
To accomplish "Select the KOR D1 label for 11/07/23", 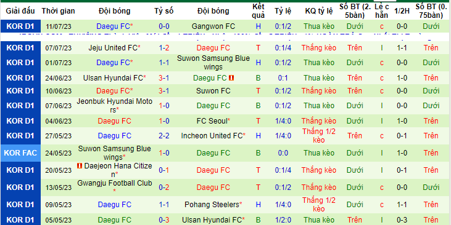I will coord(20,26).
